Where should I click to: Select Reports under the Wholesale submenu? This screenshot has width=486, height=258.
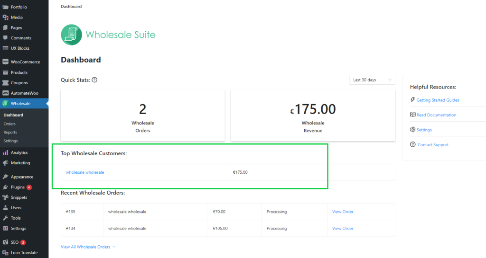click(10, 133)
